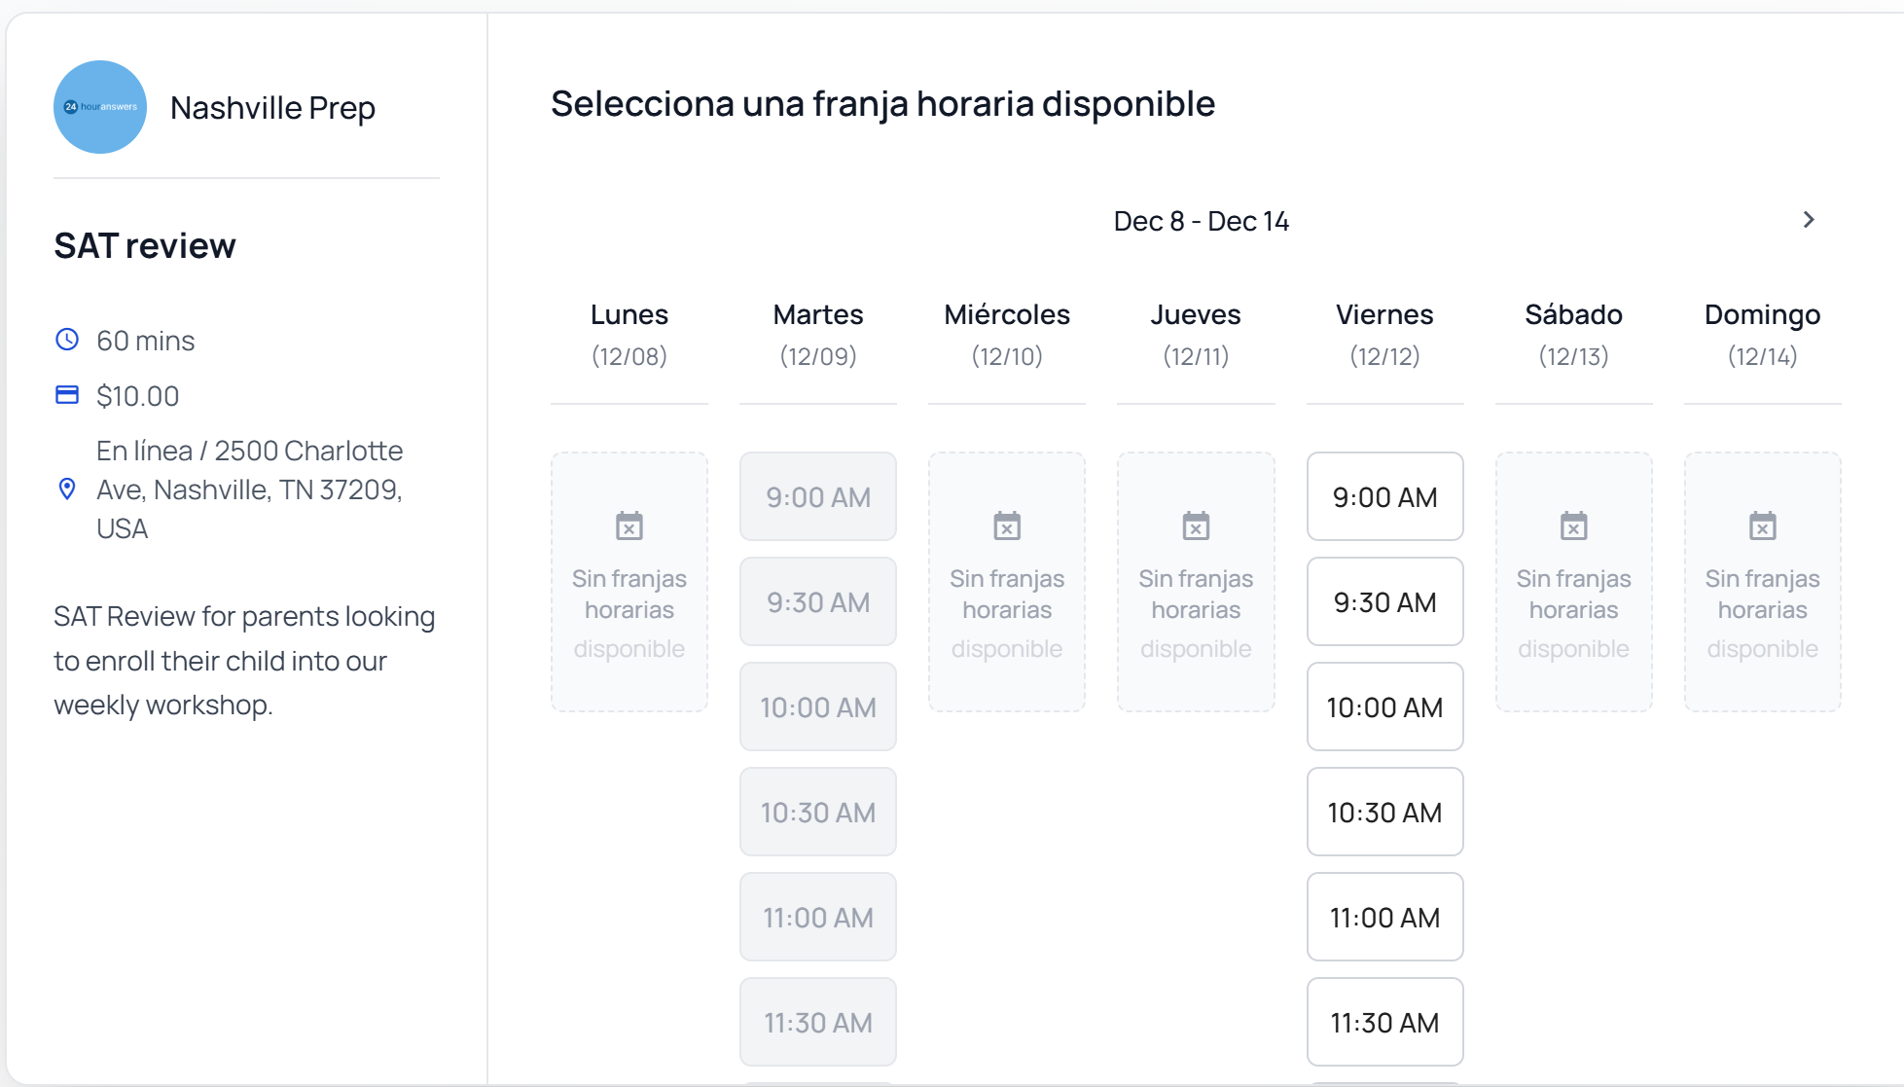Viewport: 1904px width, 1087px height.
Task: Select the 9:00 AM slot on Martes
Action: 817,496
